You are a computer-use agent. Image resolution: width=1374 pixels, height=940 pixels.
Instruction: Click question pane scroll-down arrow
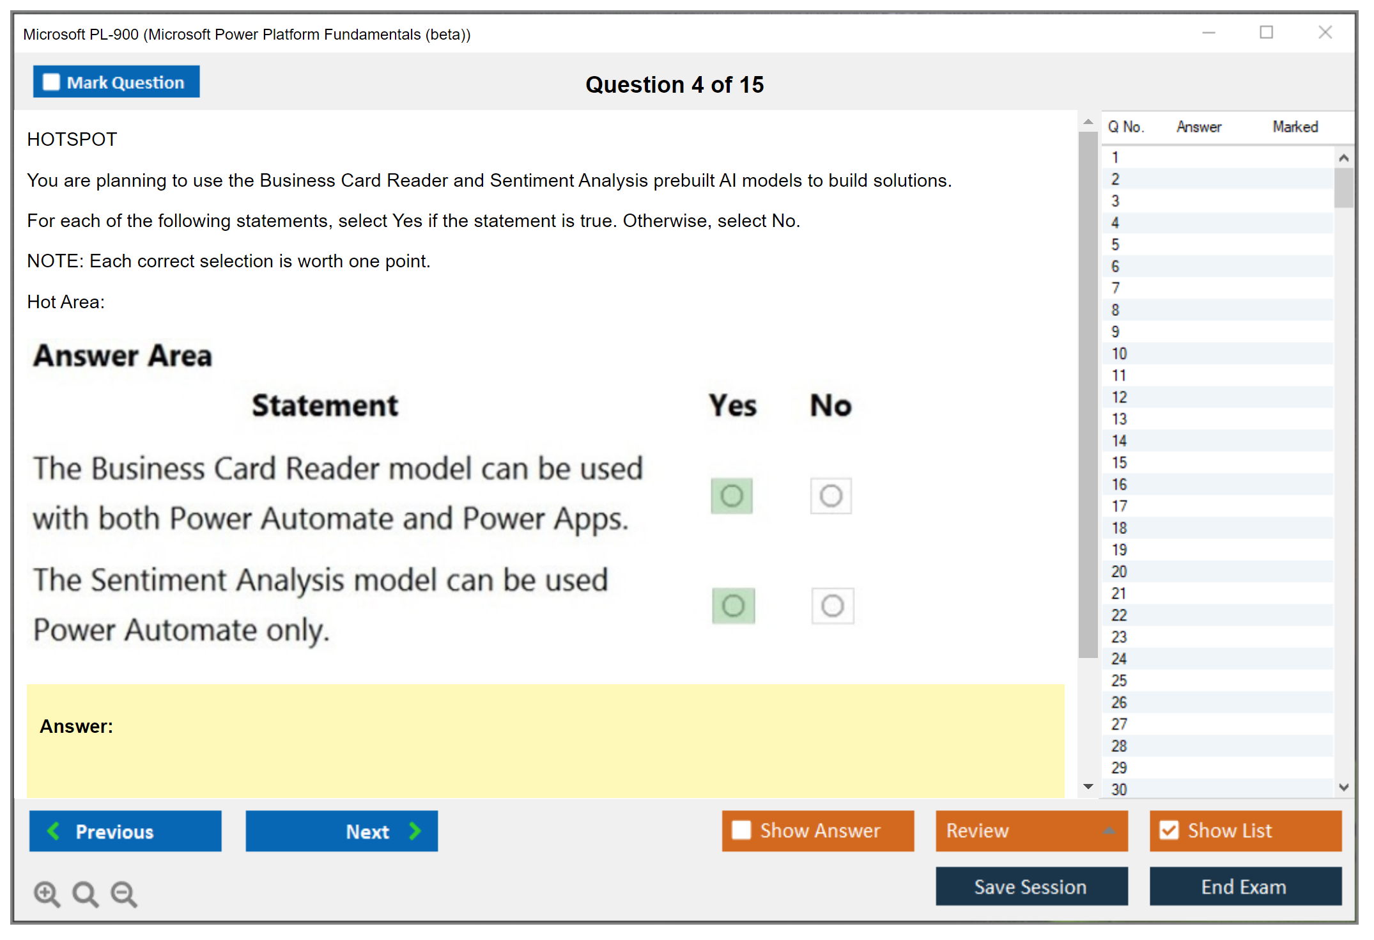click(1088, 787)
